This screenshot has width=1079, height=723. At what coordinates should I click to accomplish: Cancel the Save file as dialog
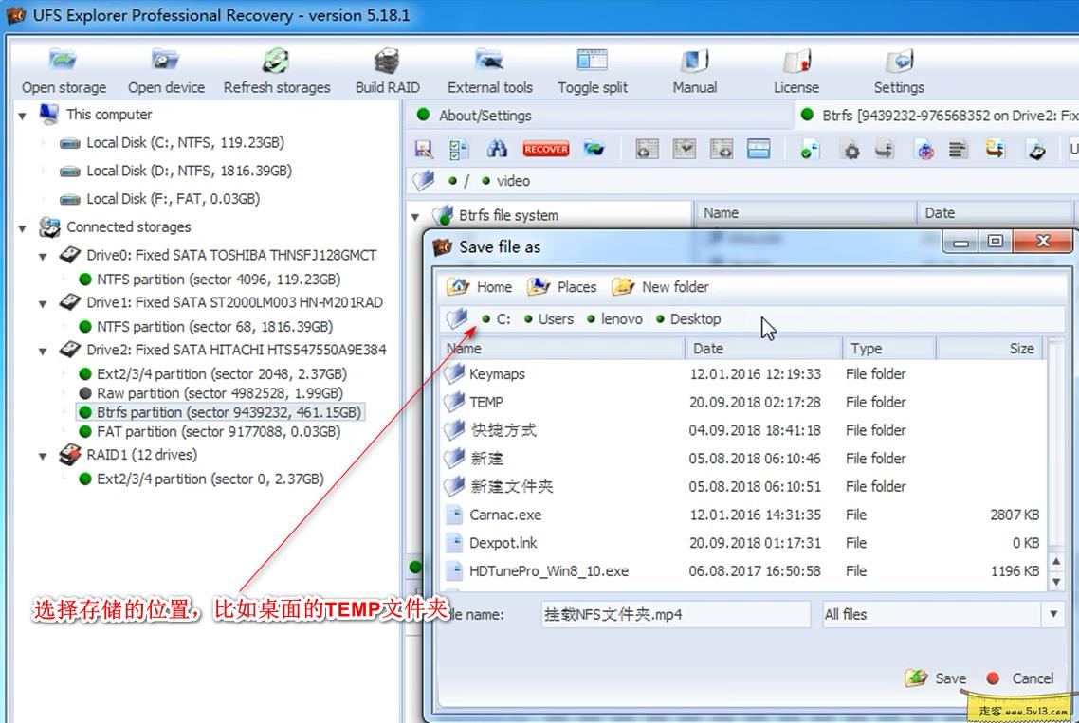click(x=1023, y=678)
